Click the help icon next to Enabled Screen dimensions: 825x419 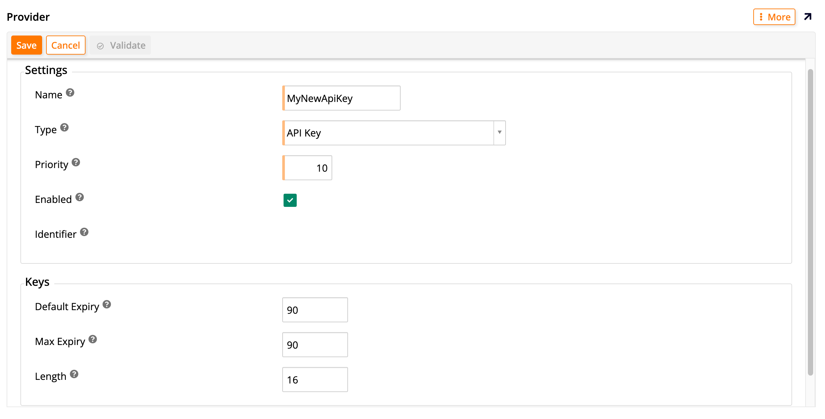coord(80,197)
